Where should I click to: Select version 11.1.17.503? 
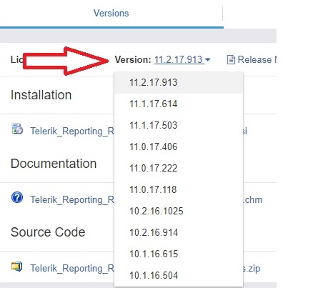pyautogui.click(x=179, y=126)
